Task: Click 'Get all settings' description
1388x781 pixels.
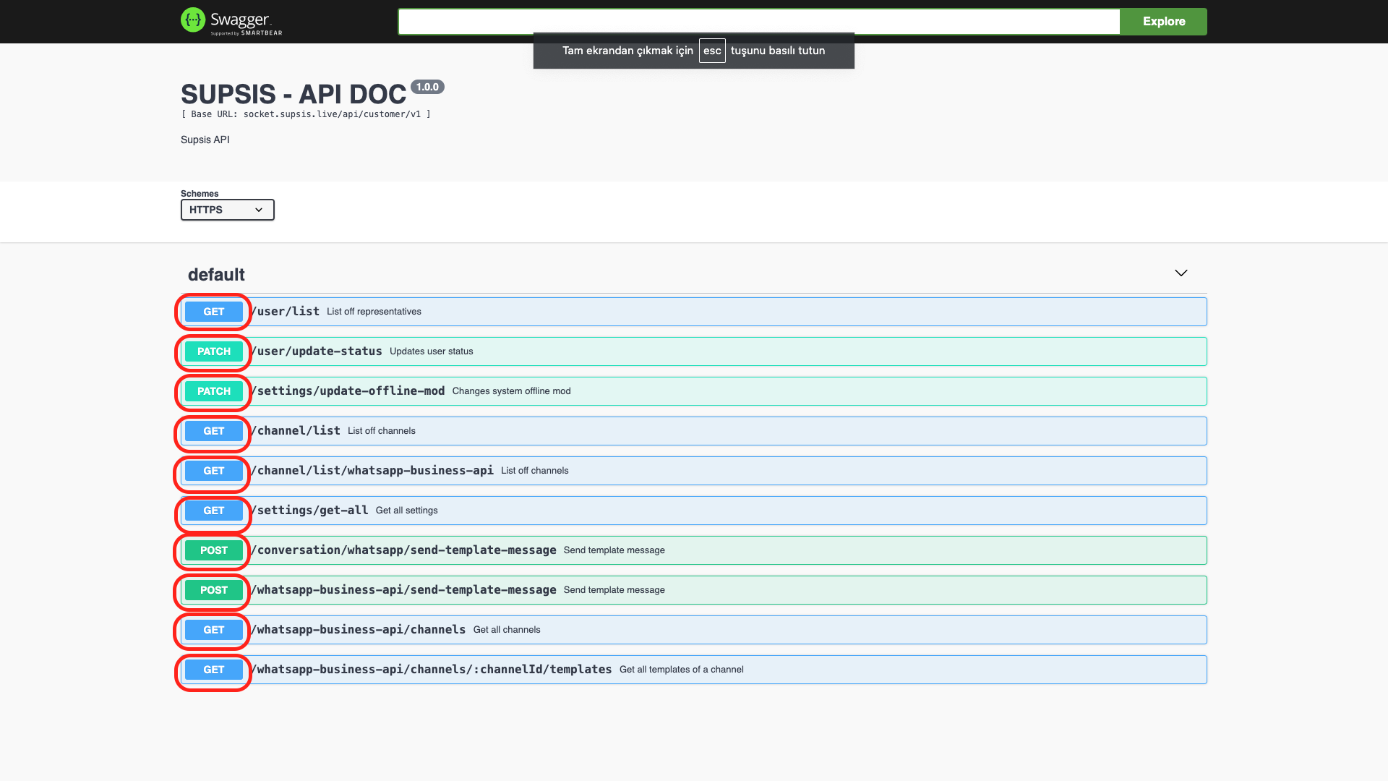Action: tap(407, 511)
